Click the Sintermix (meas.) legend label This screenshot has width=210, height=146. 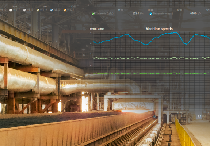[x=163, y=14]
